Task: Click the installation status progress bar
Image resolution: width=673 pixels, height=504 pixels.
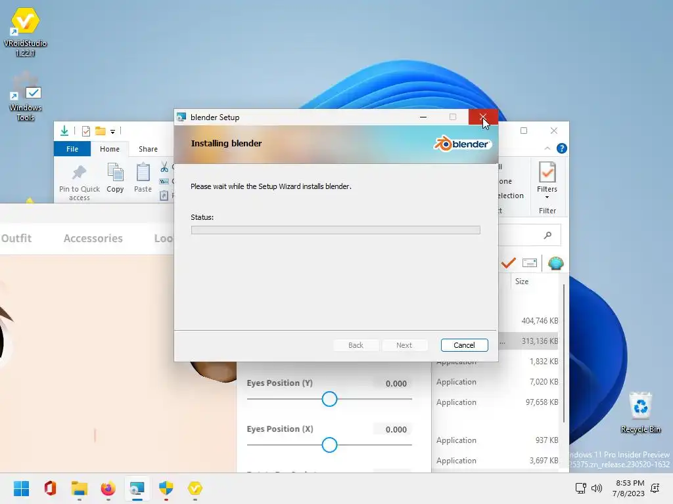Action: 336,230
